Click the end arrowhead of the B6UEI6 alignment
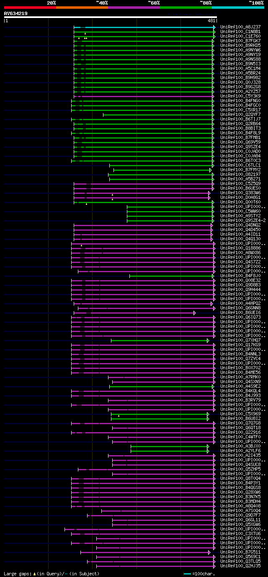This screenshot has height=577, width=268. [195, 312]
